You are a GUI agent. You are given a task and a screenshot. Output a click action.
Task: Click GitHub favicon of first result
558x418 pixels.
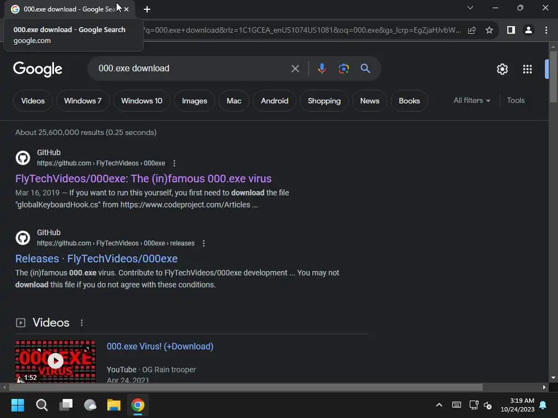coord(23,158)
